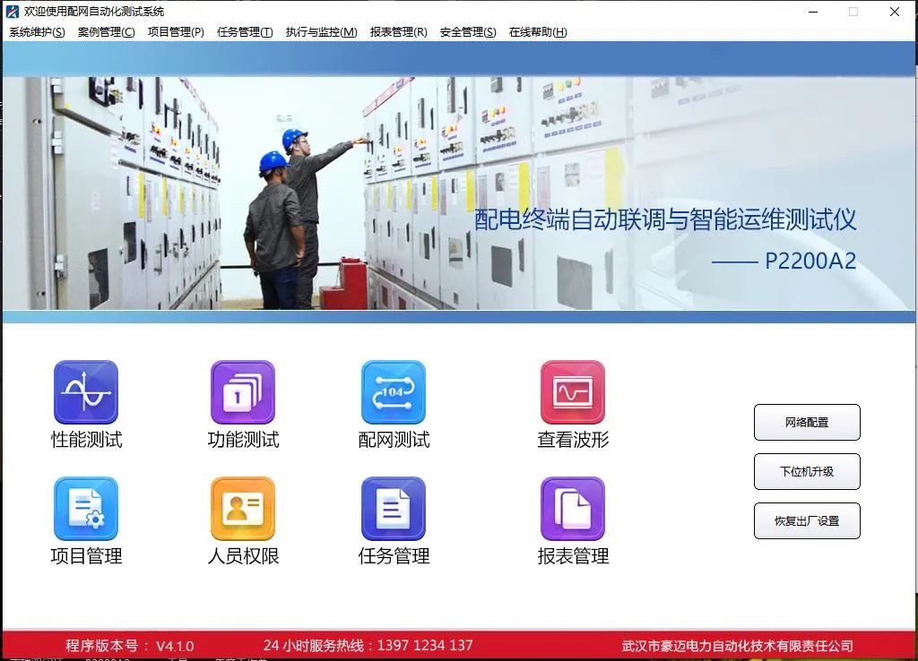Click the app logo in title bar

pos(13,12)
